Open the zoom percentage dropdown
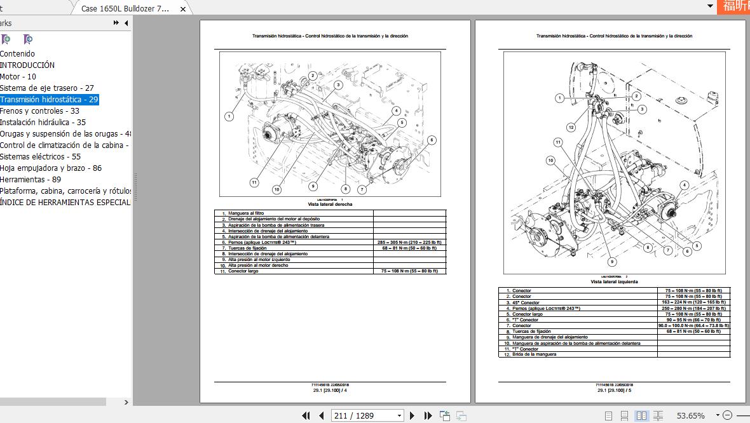Screen dimensions: 750x423 point(716,415)
